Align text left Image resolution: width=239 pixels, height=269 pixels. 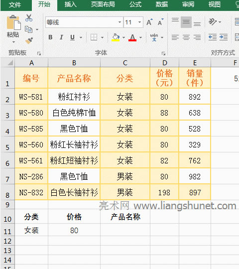(175, 37)
